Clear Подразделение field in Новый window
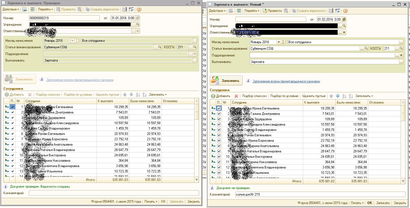410x208 pixels. click(x=401, y=55)
